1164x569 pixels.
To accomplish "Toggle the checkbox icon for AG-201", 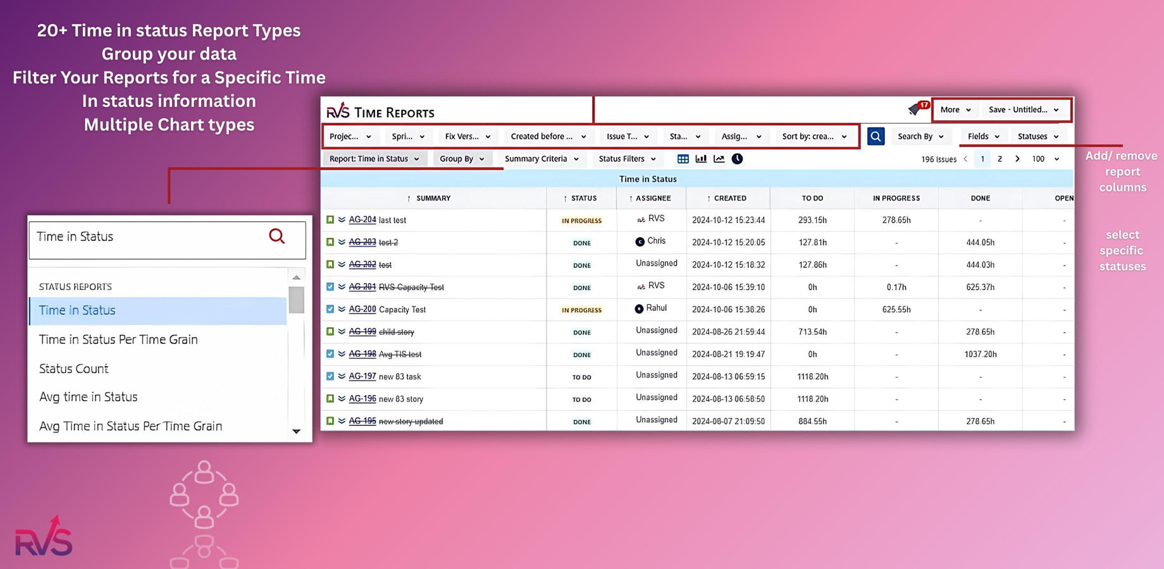I will [x=330, y=287].
